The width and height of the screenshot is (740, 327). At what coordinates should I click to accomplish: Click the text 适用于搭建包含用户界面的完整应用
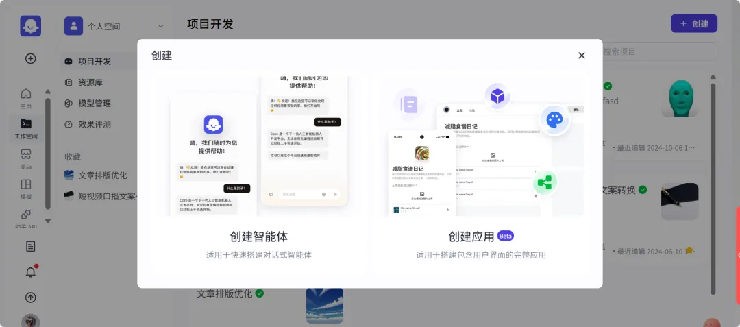(481, 255)
